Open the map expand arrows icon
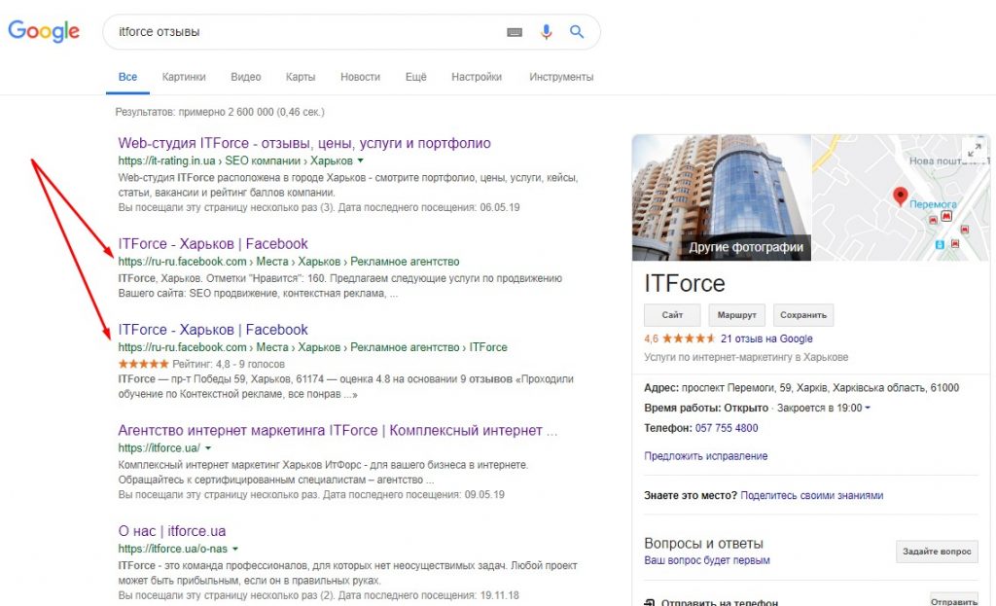Screen dimensions: 996x606 coord(975,148)
